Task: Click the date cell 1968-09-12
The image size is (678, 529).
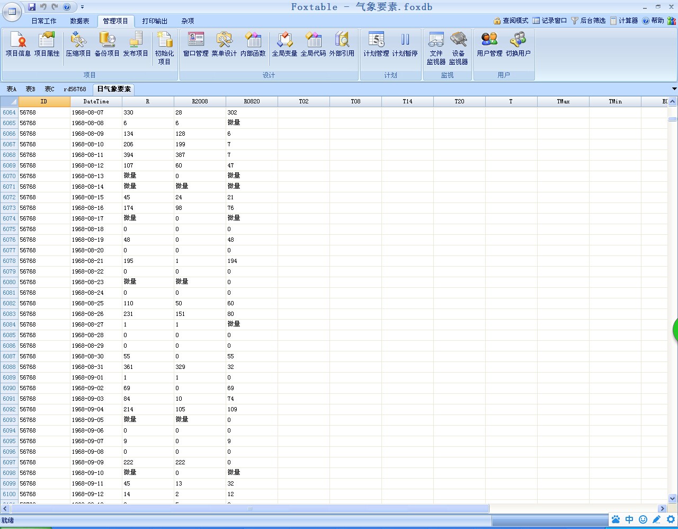Action: (96, 494)
